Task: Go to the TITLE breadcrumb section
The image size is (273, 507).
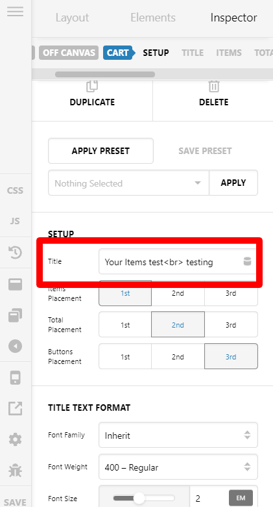Action: coord(193,53)
